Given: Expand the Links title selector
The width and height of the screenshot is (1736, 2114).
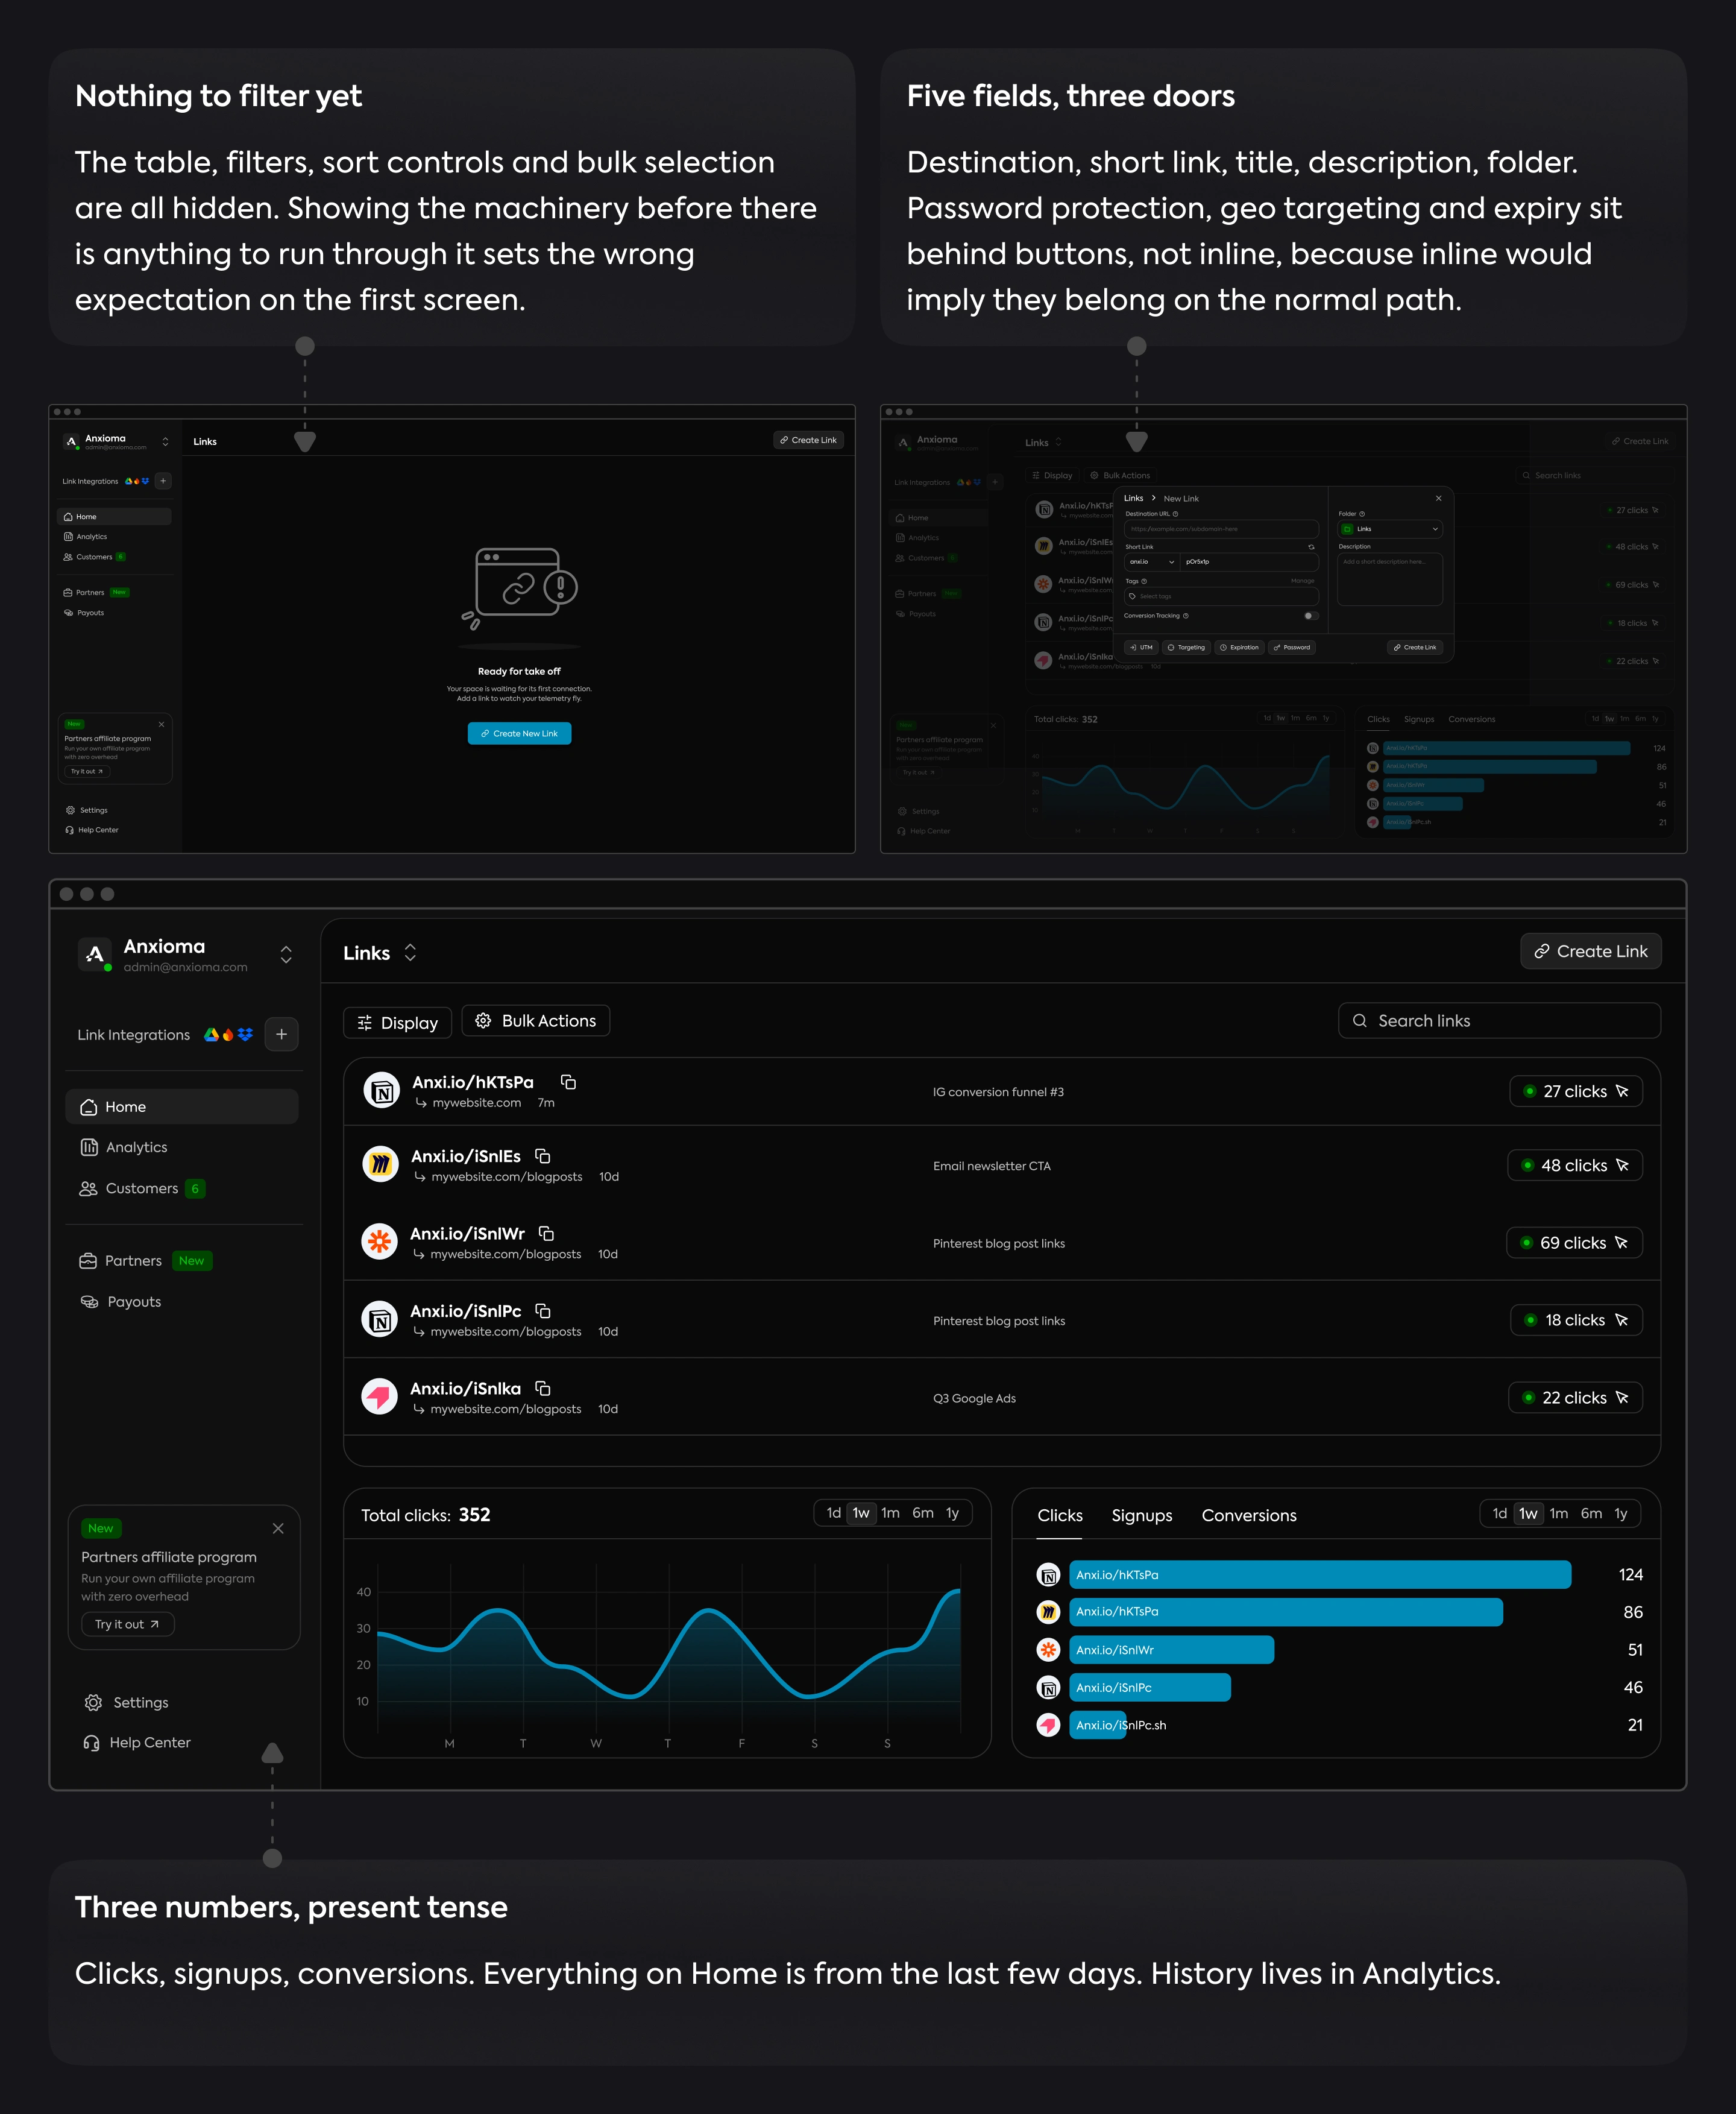Looking at the screenshot, I should pos(410,953).
